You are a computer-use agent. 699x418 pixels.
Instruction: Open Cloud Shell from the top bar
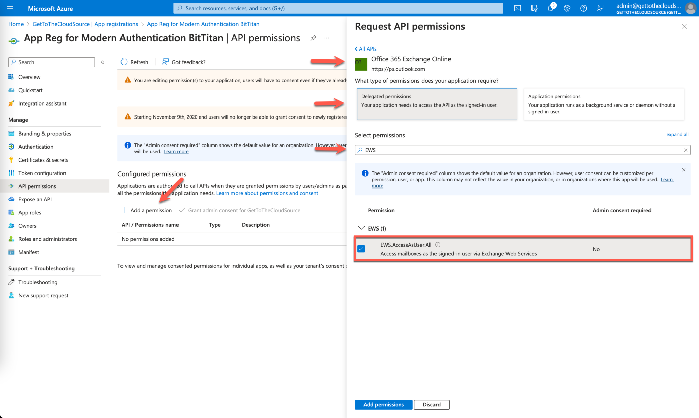click(517, 8)
